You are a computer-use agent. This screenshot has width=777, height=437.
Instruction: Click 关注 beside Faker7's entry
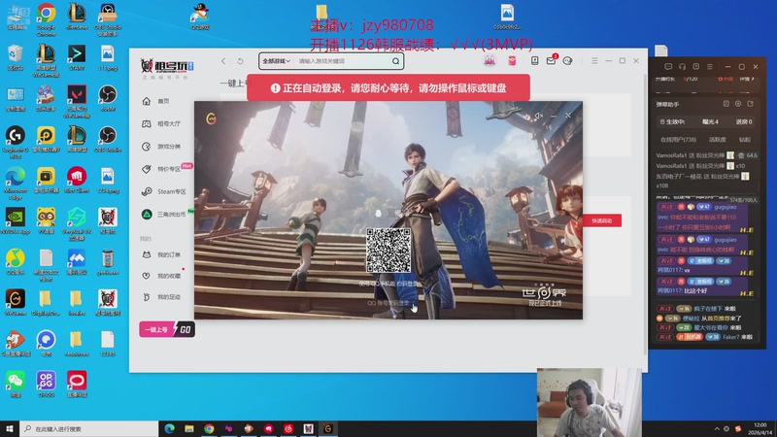point(665,337)
